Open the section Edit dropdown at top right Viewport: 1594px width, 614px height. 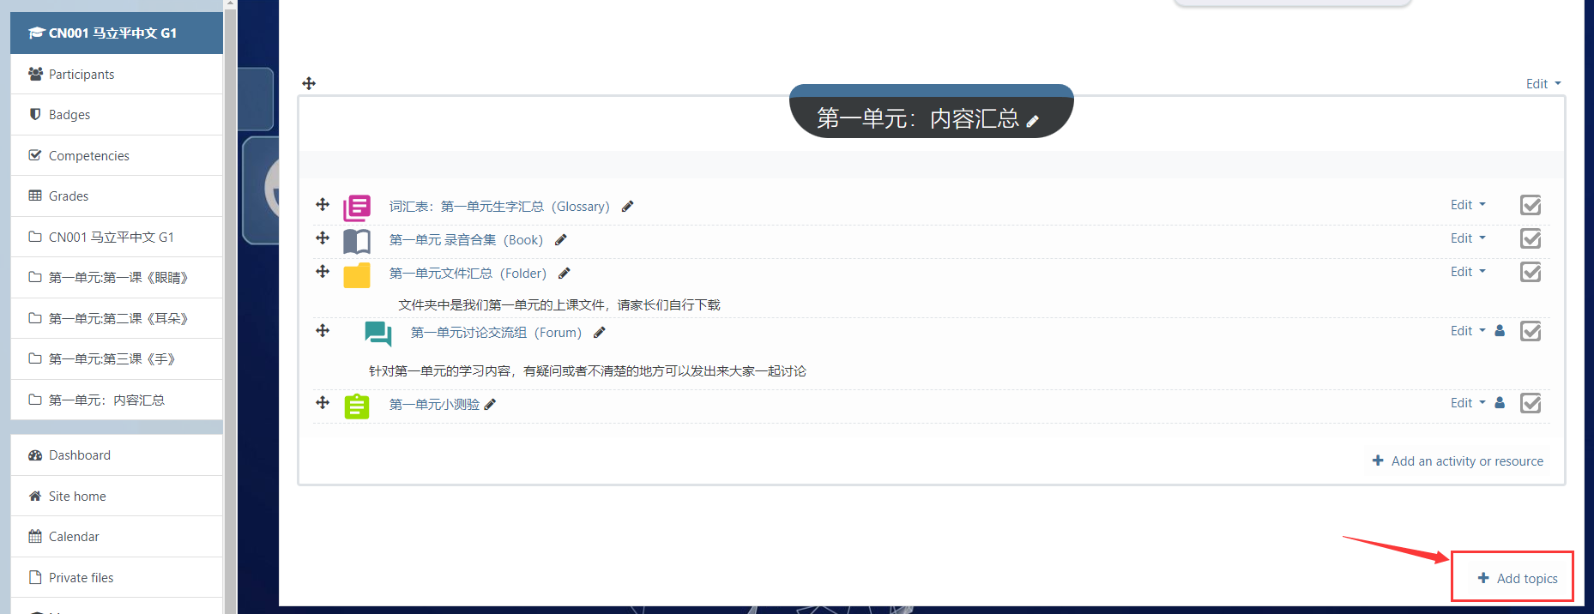click(1543, 84)
